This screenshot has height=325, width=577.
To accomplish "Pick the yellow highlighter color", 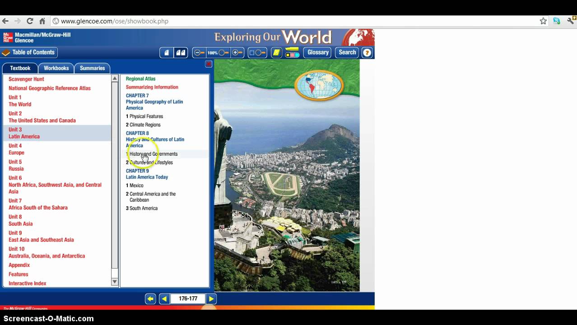I will click(288, 55).
